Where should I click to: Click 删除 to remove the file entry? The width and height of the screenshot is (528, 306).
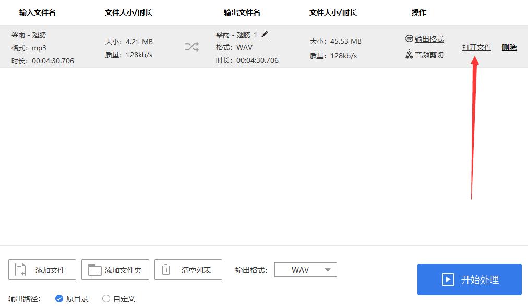(x=509, y=47)
